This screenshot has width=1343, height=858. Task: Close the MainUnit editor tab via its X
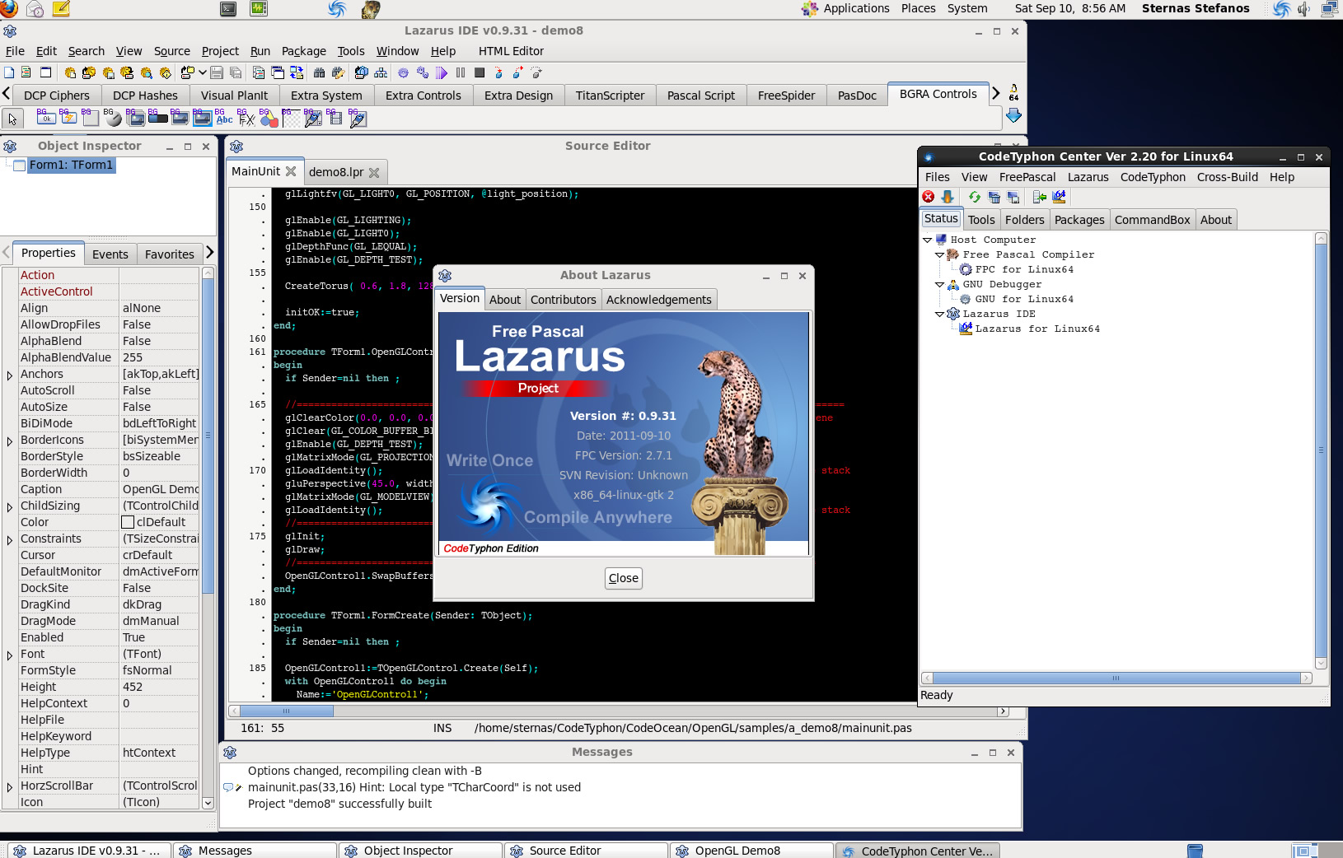coord(291,171)
